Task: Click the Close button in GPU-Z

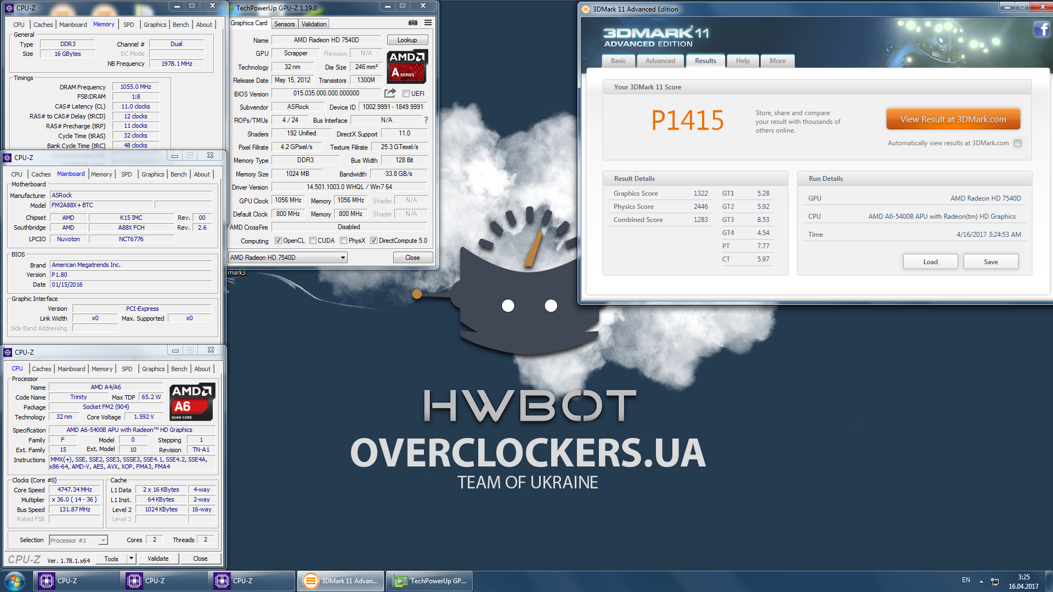Action: (412, 258)
